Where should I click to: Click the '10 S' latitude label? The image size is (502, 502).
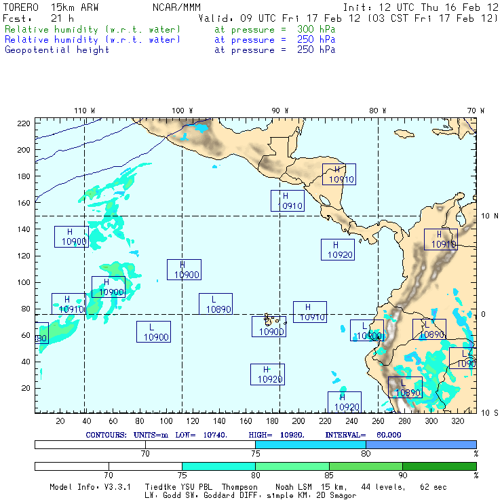click(x=490, y=413)
